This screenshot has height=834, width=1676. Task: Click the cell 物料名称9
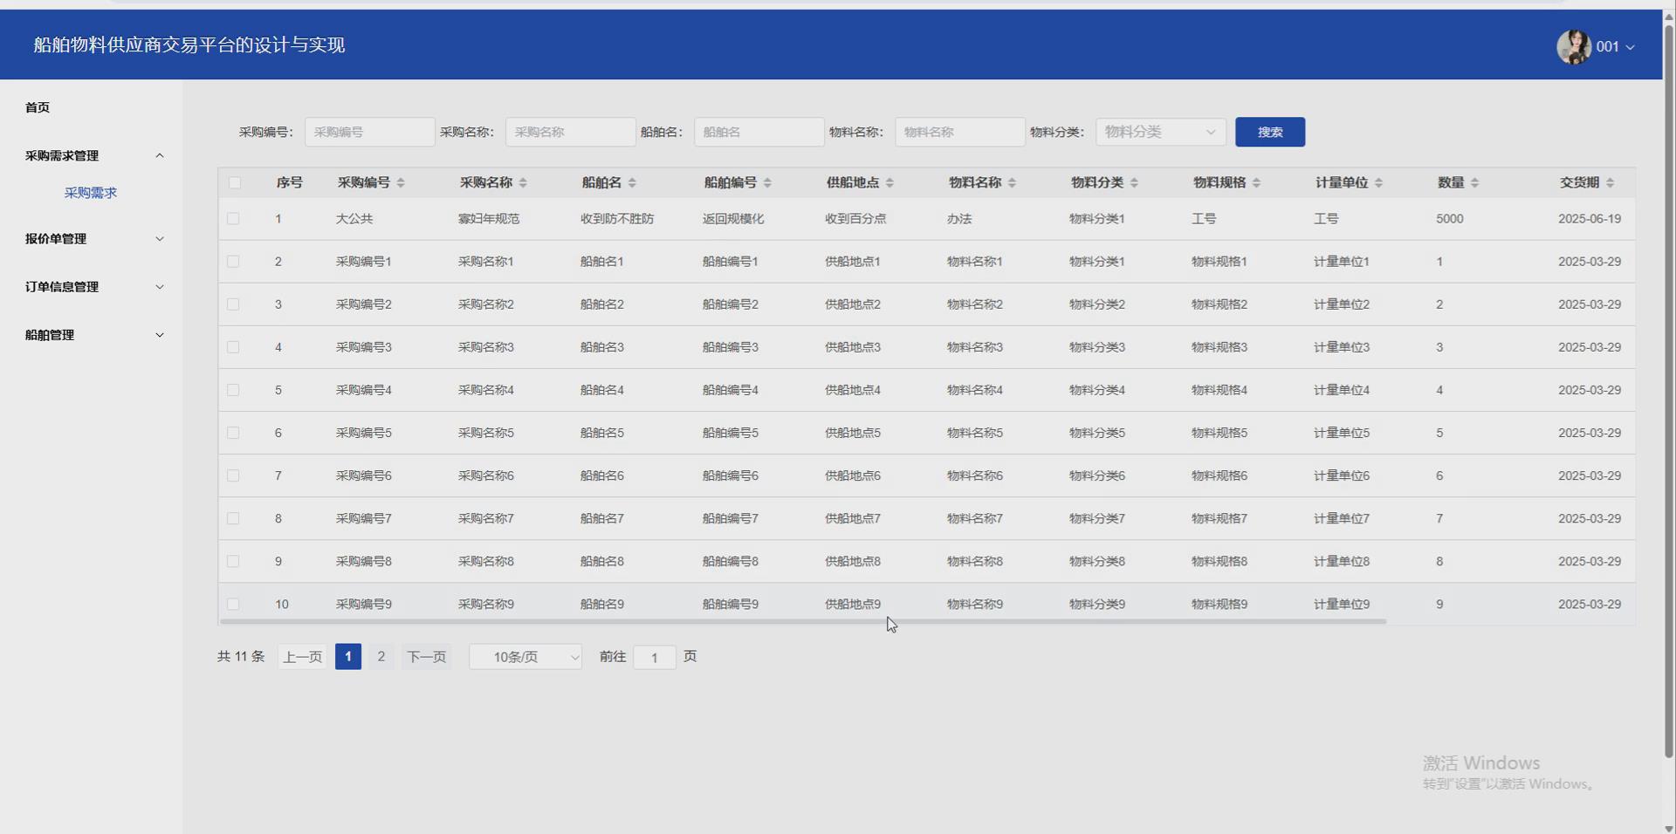[x=975, y=604]
